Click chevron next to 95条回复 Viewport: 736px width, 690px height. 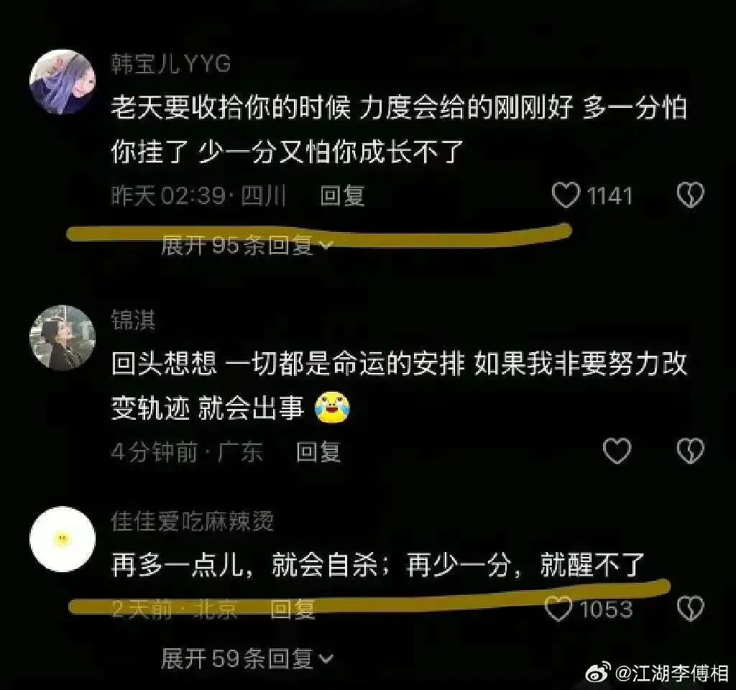click(326, 245)
